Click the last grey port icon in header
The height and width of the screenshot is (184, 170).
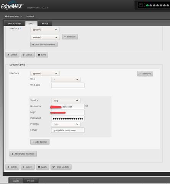168,5
